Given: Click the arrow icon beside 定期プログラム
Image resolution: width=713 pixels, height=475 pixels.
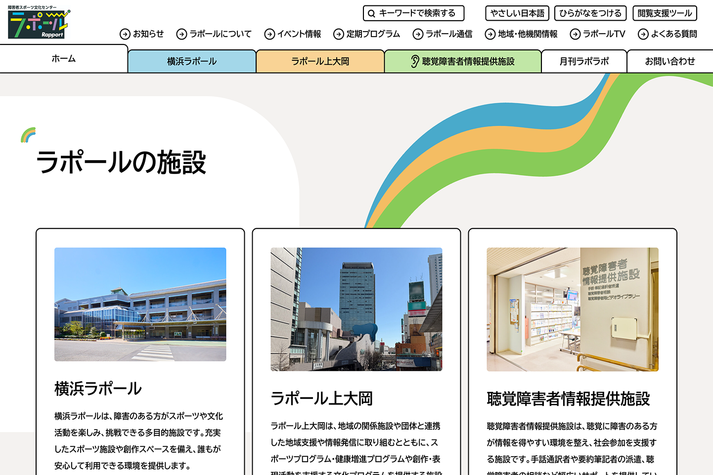Looking at the screenshot, I should pos(338,34).
